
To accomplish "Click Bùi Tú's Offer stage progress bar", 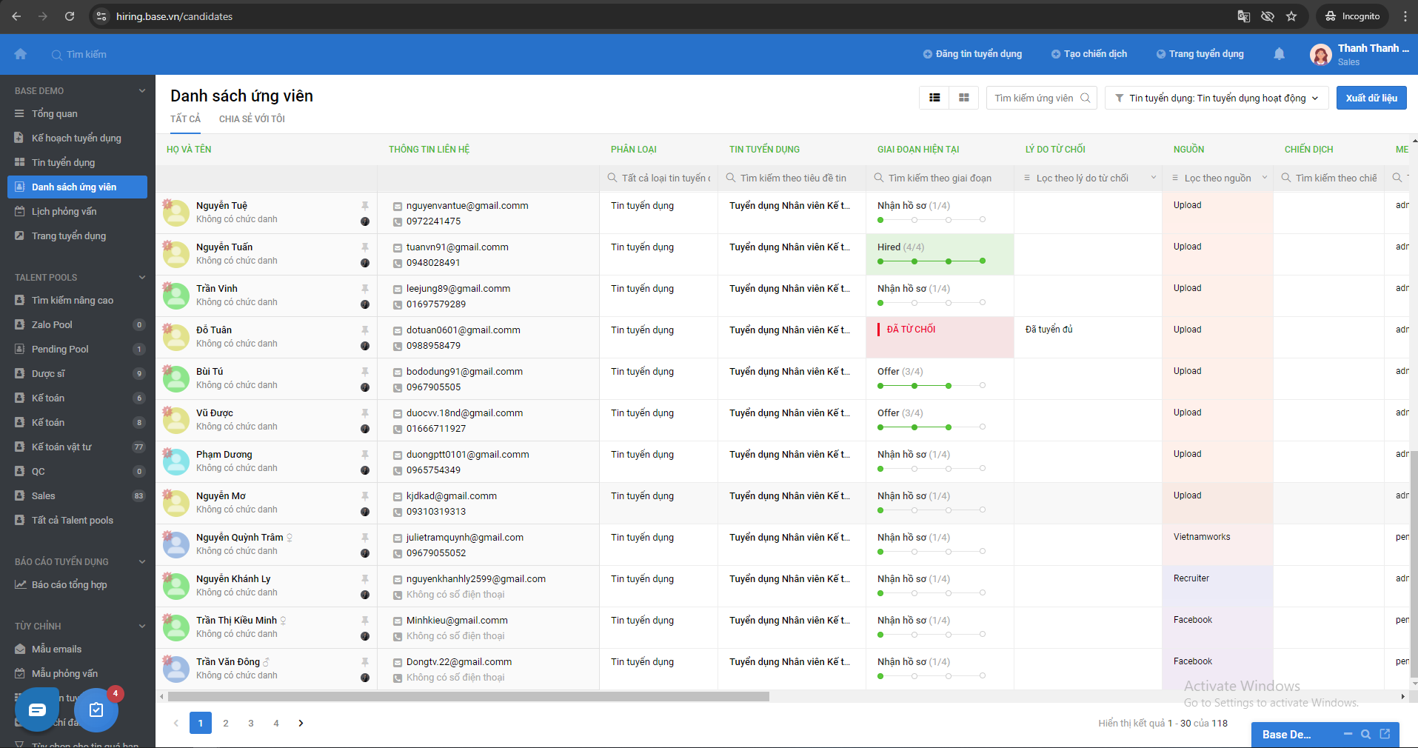I will point(932,386).
